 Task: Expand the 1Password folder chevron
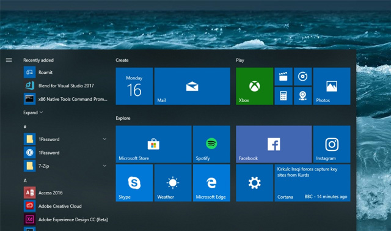pyautogui.click(x=104, y=139)
